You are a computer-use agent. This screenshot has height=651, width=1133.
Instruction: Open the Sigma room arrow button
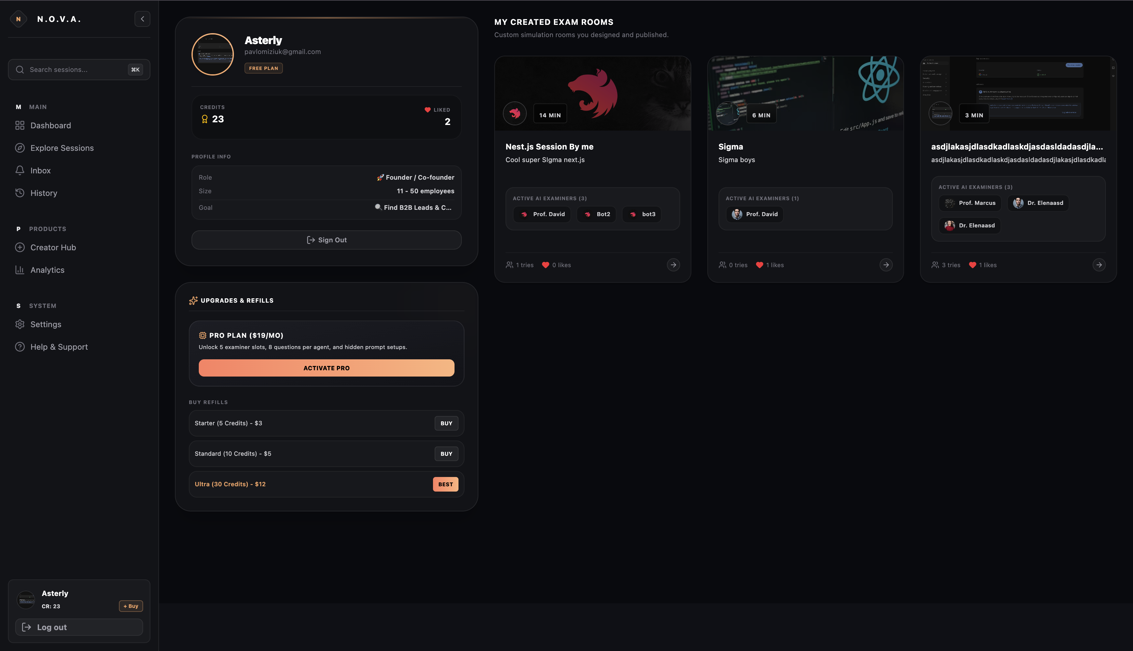point(886,265)
